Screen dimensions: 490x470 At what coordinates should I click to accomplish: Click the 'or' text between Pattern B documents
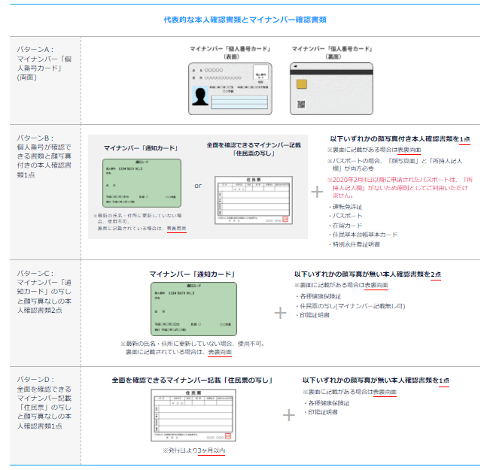[198, 186]
